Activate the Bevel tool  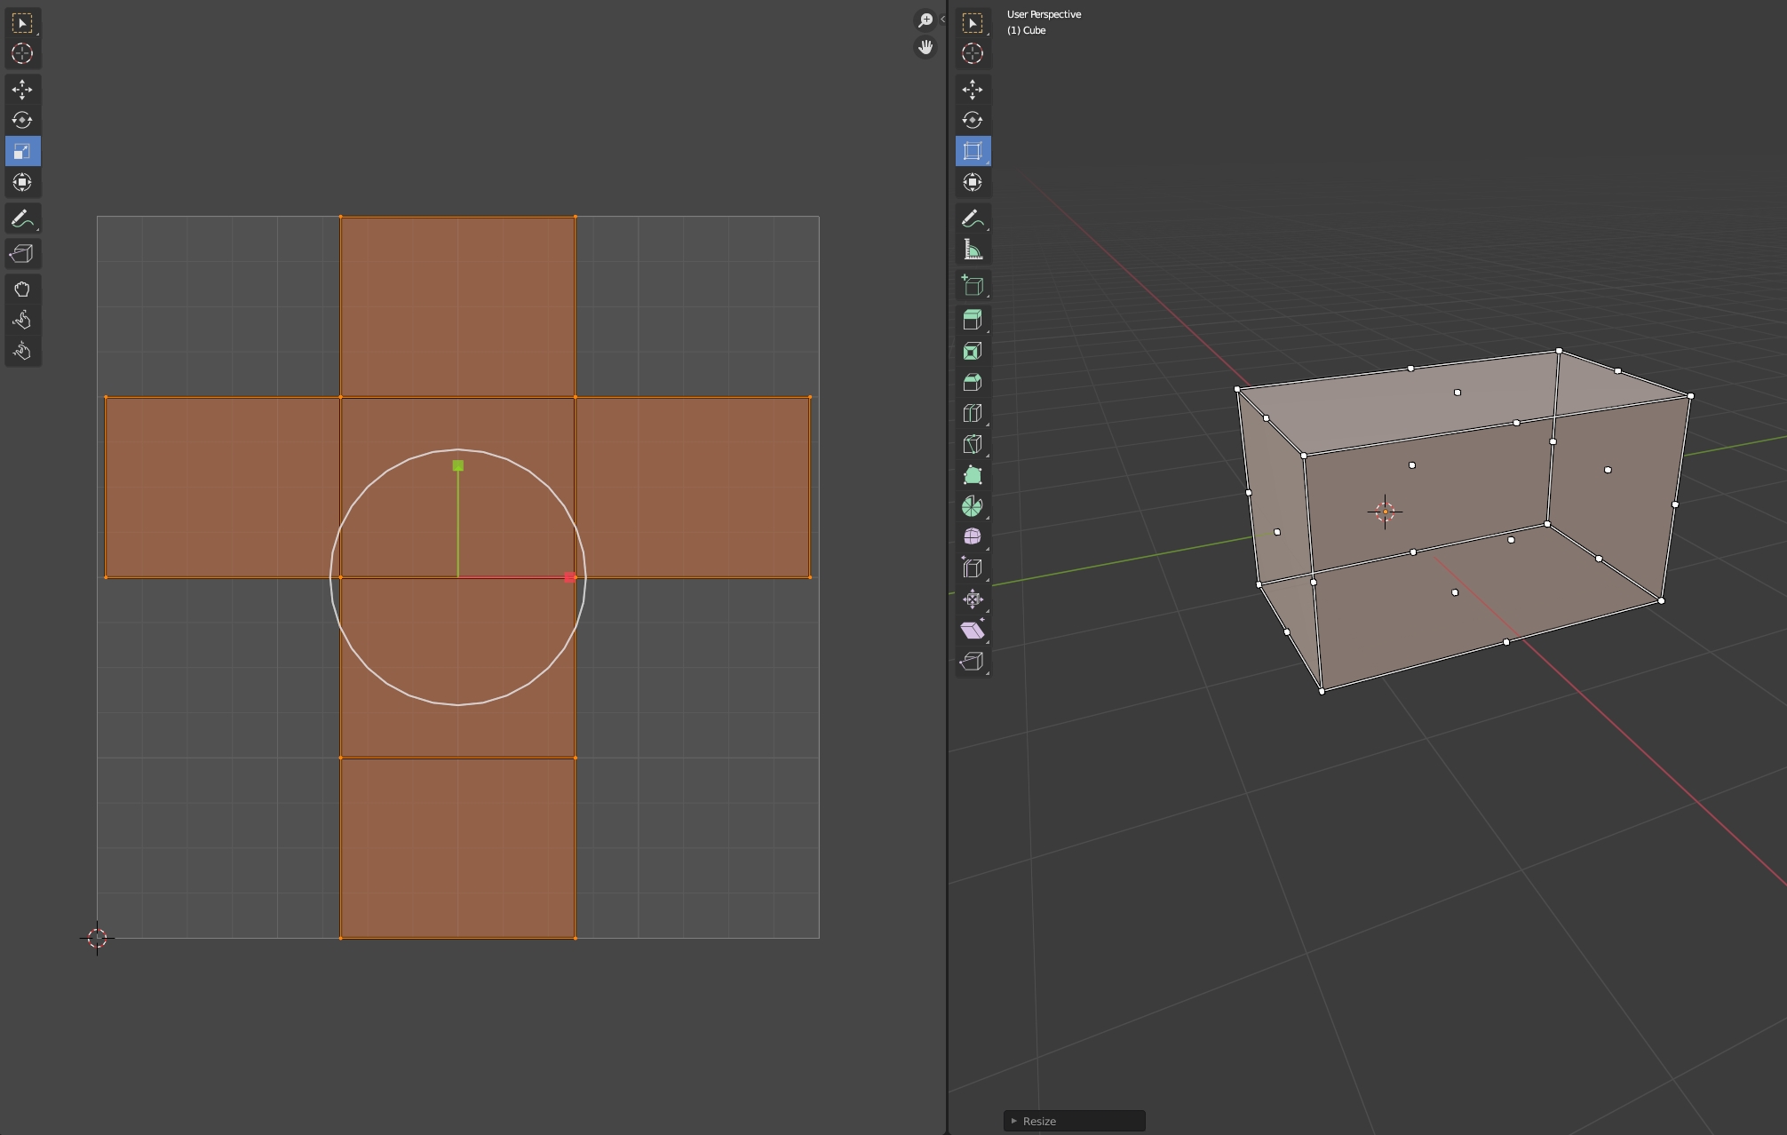click(x=973, y=382)
